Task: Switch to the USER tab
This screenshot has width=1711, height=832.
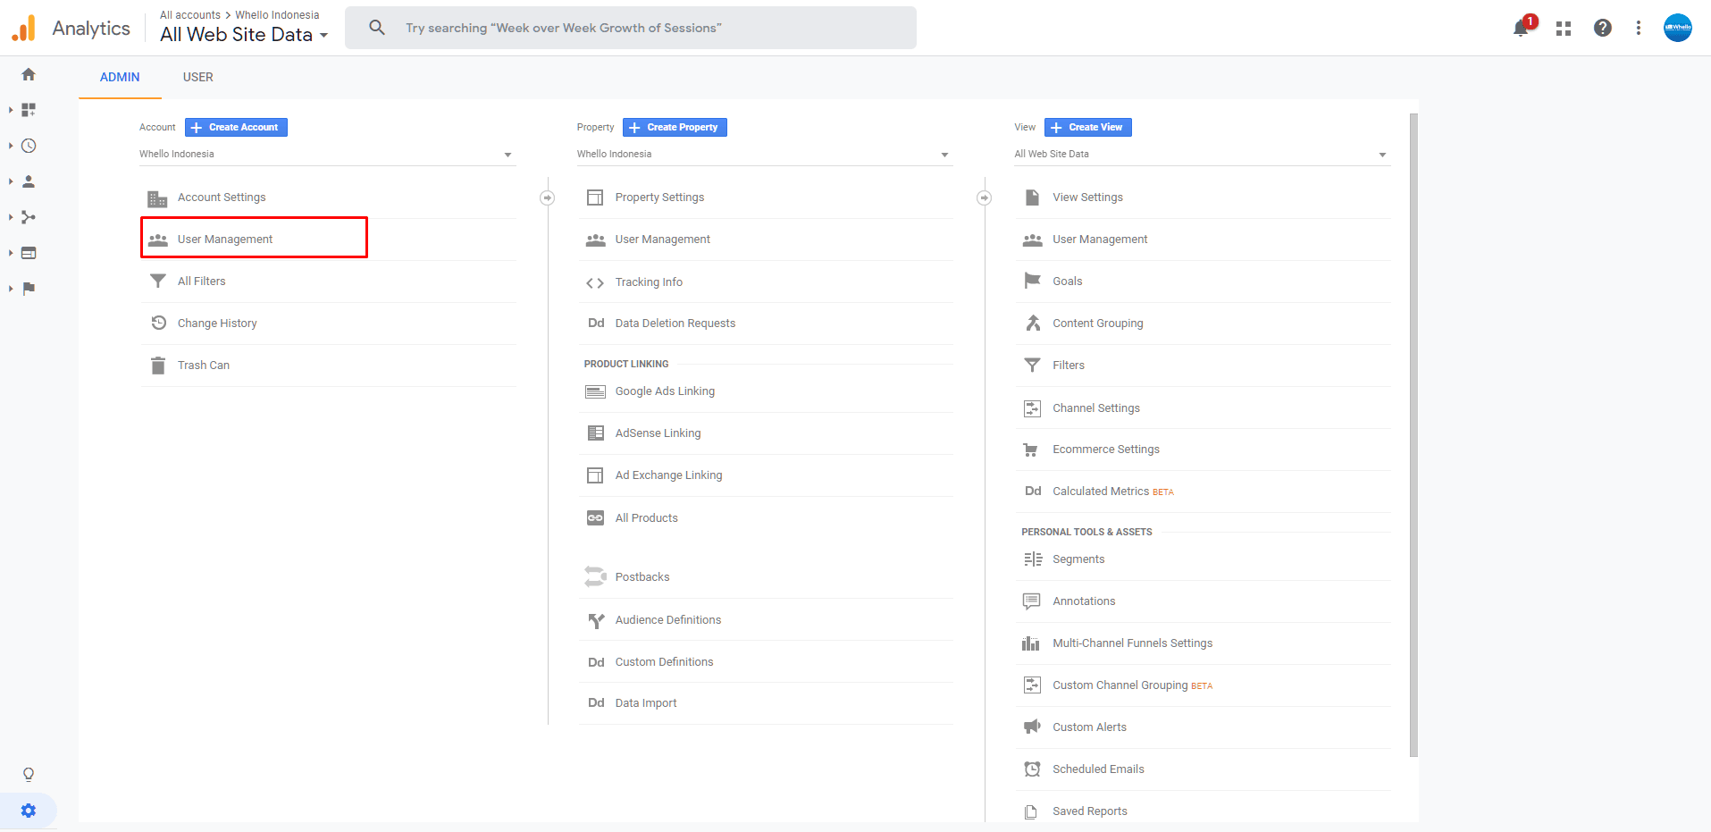Action: [197, 78]
